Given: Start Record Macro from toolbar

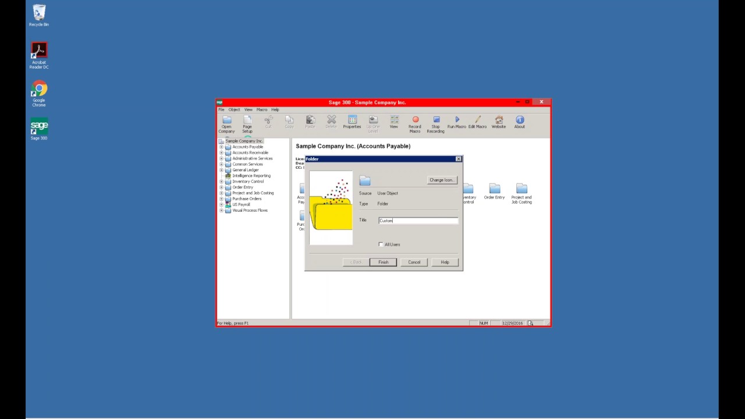Looking at the screenshot, I should pyautogui.click(x=415, y=124).
